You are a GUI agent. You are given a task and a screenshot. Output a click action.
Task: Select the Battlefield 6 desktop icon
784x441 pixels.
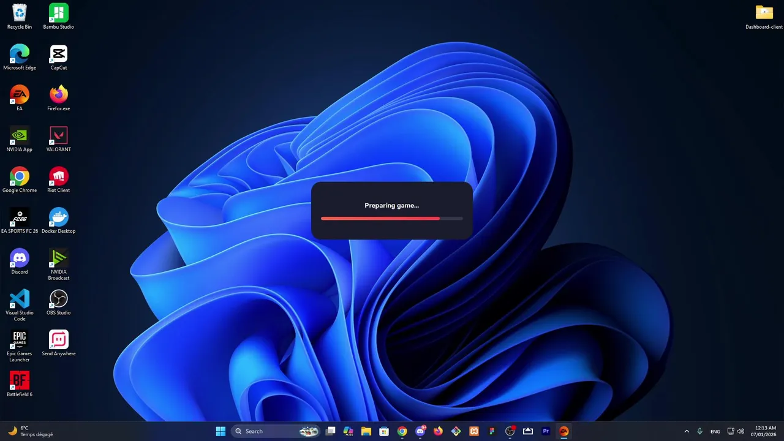(20, 384)
